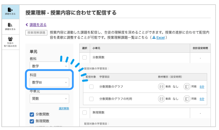Click the problem book icon for 分数関数のグラフ

pos(187,86)
